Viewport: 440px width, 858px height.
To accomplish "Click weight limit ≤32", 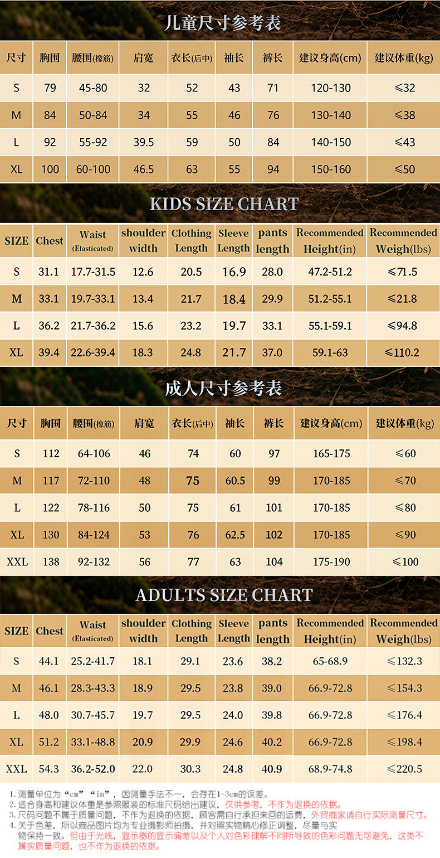I will pos(404,88).
